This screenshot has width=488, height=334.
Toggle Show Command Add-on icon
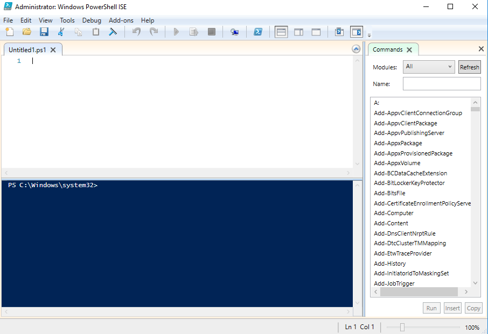(357, 32)
